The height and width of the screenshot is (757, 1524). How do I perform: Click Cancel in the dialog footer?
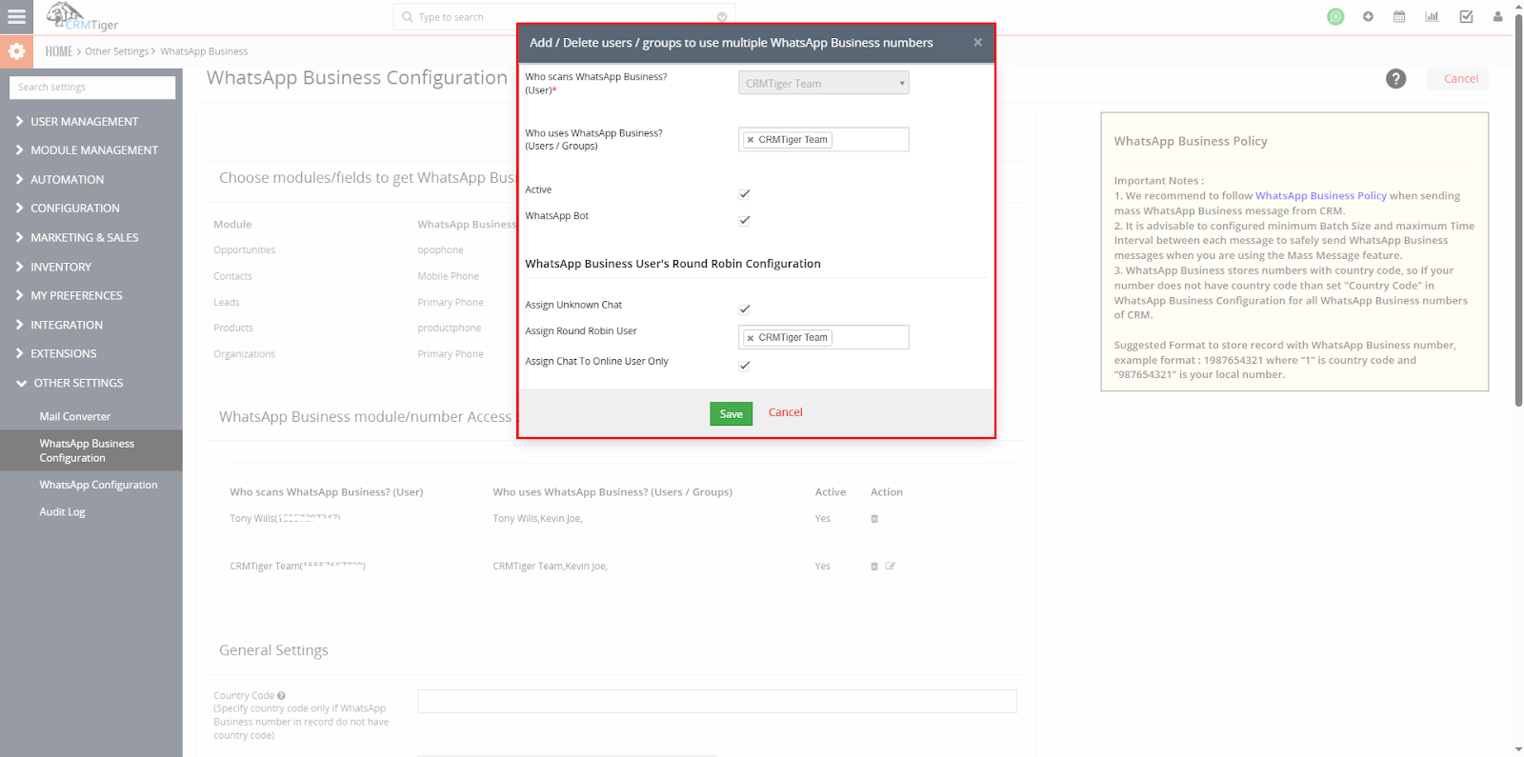pos(785,412)
